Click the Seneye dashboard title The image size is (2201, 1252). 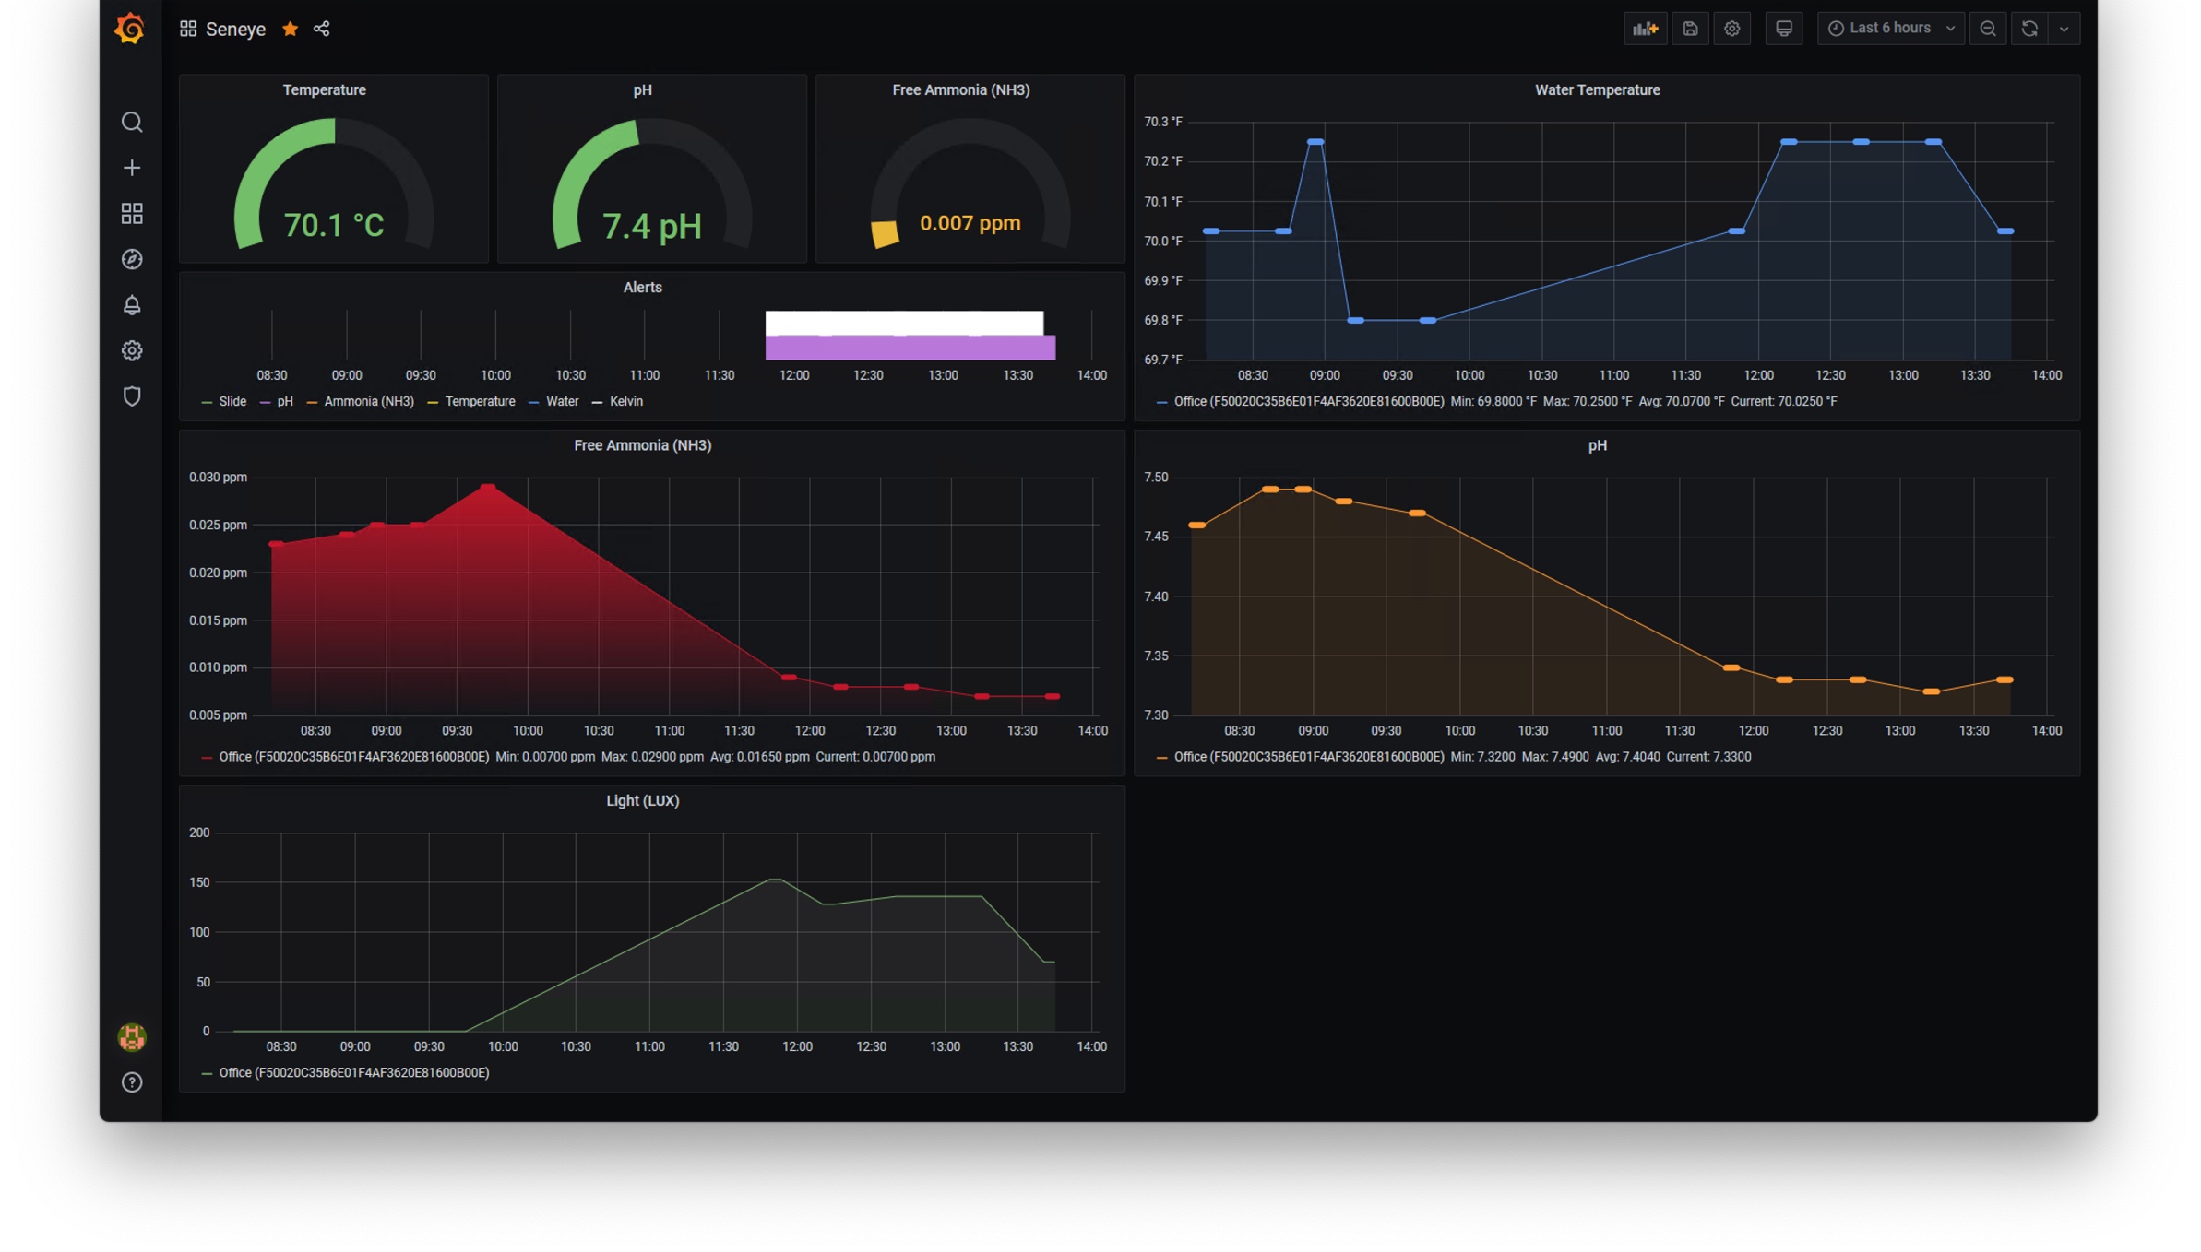235,30
